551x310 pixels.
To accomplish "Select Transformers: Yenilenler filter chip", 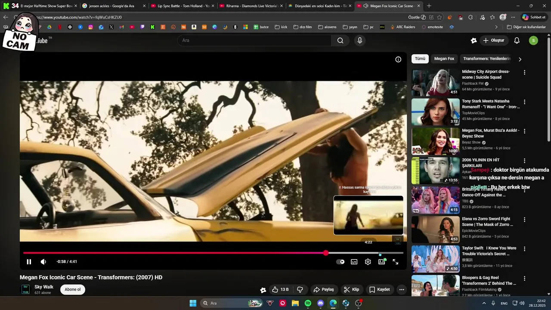I will point(486,59).
